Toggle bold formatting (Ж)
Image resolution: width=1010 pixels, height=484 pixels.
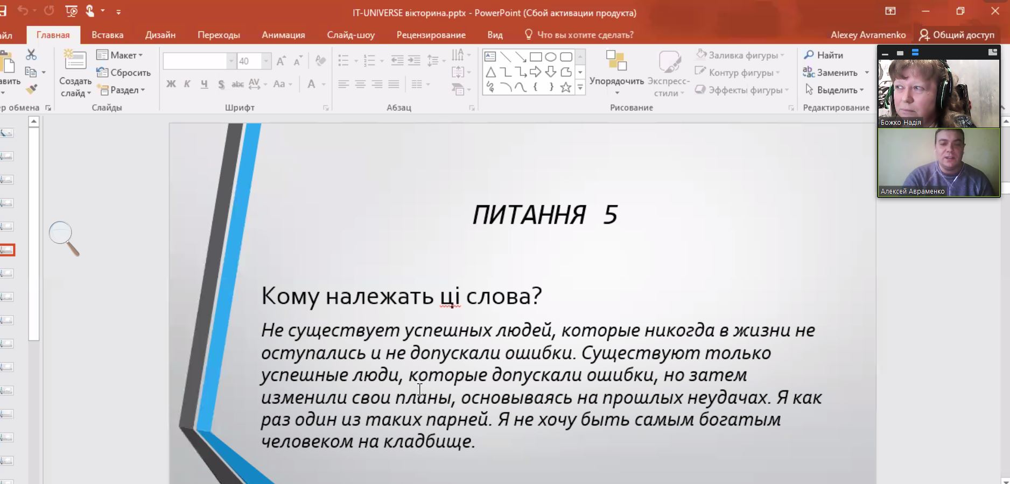tap(171, 84)
